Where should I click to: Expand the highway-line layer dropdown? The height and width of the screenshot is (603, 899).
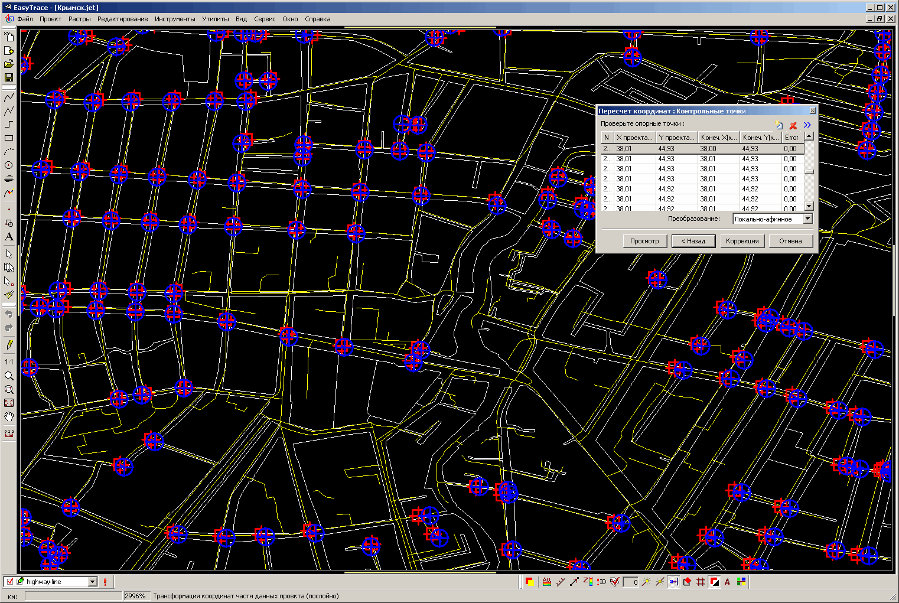[x=92, y=582]
